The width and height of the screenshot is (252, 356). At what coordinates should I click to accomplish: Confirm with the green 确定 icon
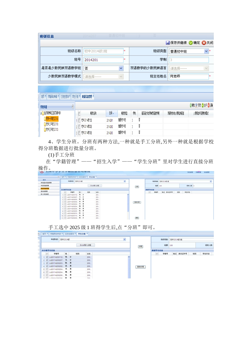click(191, 43)
